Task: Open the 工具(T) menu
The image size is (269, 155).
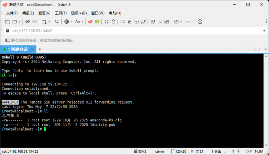Action: [61, 13]
